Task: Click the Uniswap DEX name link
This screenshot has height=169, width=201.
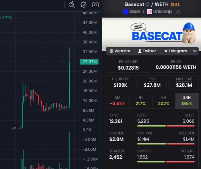Action: [x=163, y=12]
